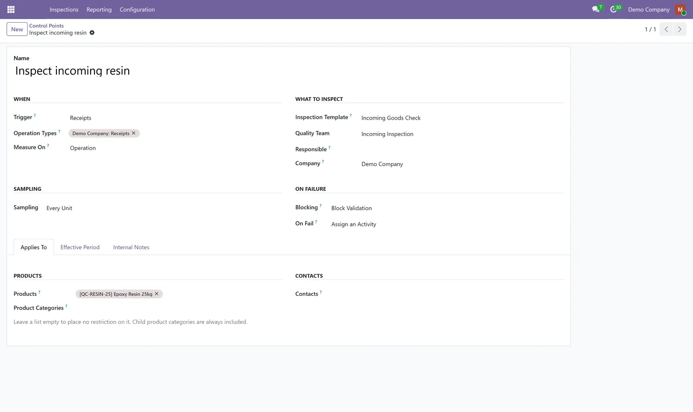Screen dimensions: 693x412
Task: Click the user avatar in top bar
Action: click(x=680, y=9)
